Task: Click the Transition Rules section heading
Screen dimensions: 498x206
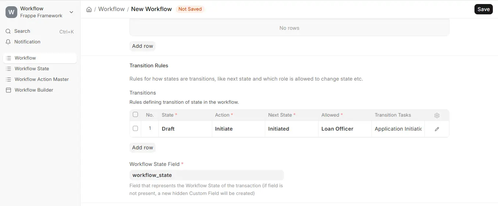Action: (149, 65)
